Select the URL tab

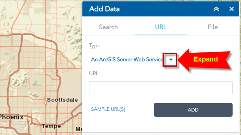click(161, 27)
